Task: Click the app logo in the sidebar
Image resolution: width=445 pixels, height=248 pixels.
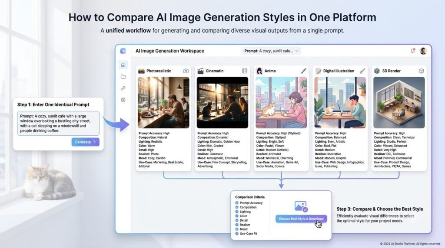Action: 123,51
